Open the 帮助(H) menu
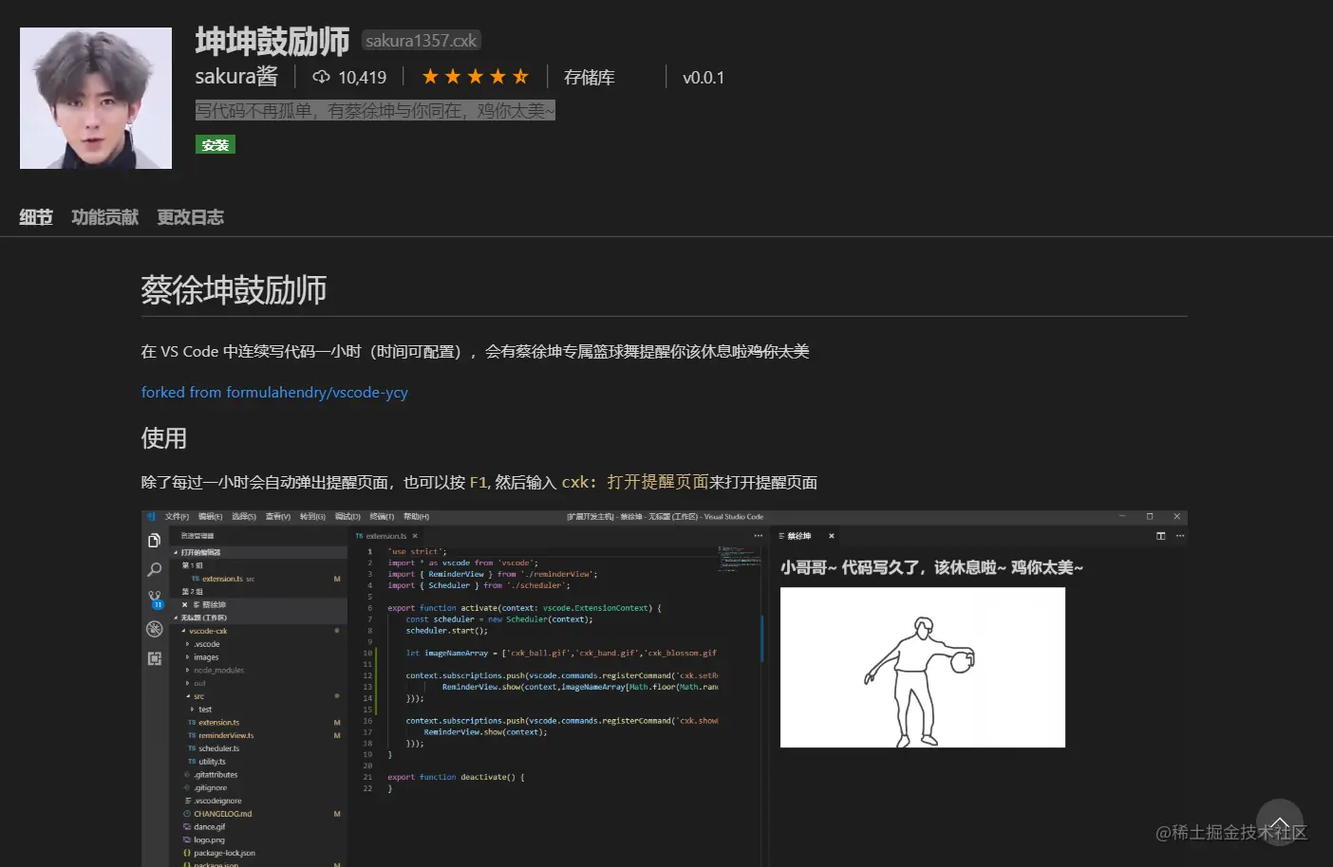This screenshot has height=867, width=1333. (416, 517)
